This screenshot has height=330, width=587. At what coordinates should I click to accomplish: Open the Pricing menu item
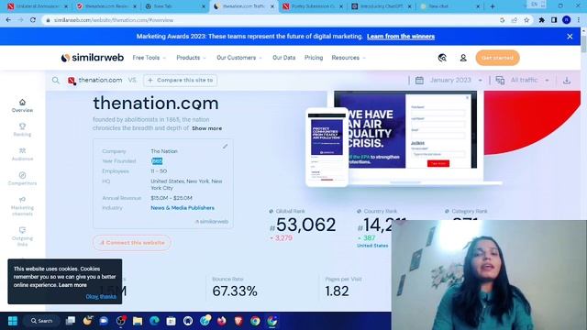click(314, 58)
